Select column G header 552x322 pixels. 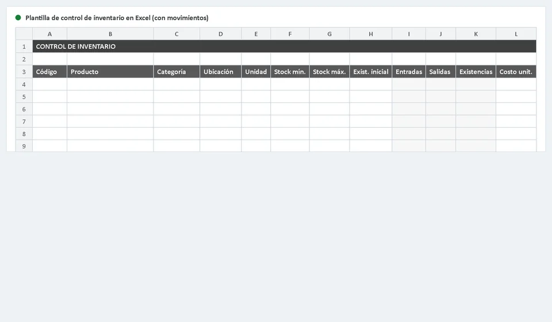[329, 34]
